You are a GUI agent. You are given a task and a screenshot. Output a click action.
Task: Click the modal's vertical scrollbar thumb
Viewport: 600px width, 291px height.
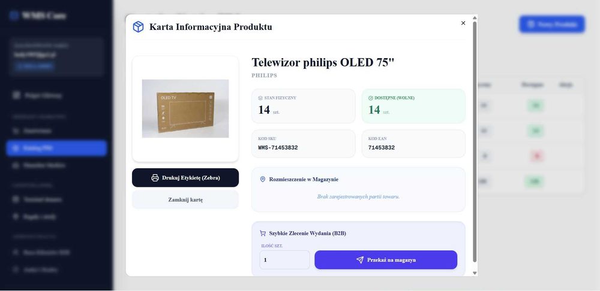click(475, 141)
